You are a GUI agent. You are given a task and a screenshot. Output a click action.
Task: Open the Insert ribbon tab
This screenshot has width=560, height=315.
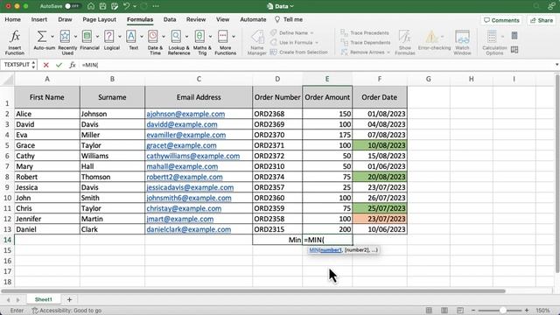[x=38, y=19]
